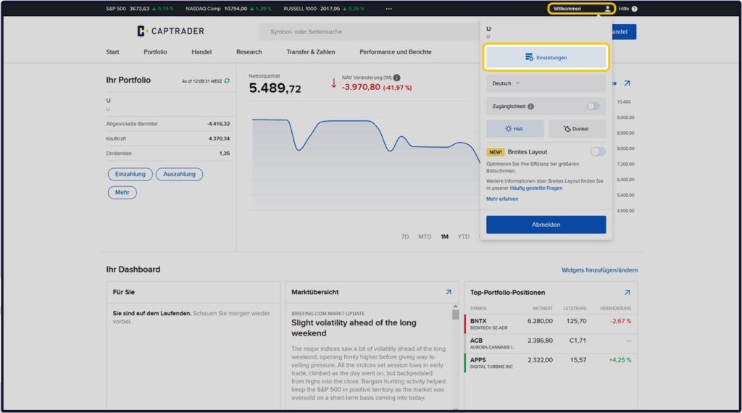This screenshot has height=413, width=742.
Task: Click the MKTWERT column header
Action: pyautogui.click(x=542, y=309)
